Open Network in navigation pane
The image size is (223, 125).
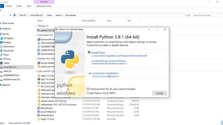[x=6, y=85]
